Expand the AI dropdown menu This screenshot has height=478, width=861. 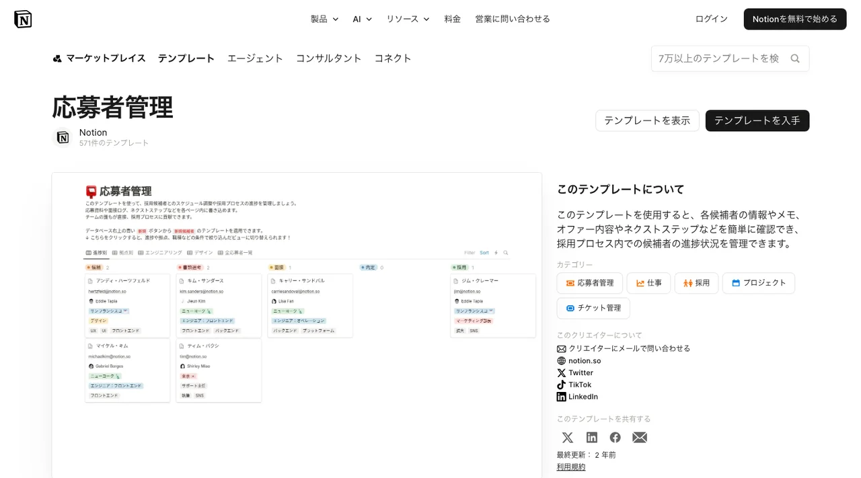pos(363,19)
